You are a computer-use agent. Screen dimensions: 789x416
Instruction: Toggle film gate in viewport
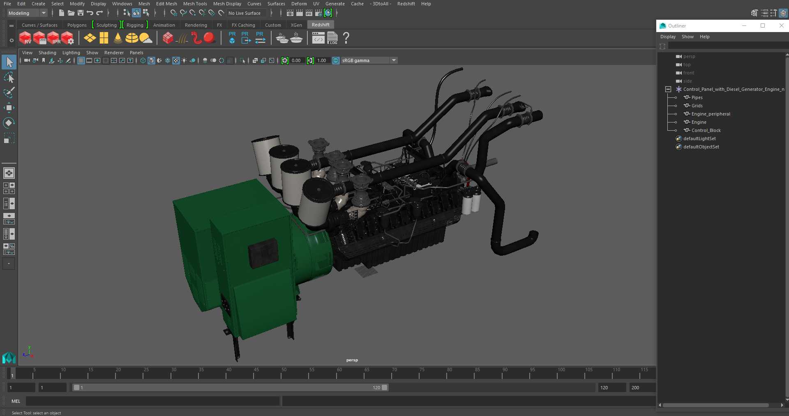[x=89, y=60]
